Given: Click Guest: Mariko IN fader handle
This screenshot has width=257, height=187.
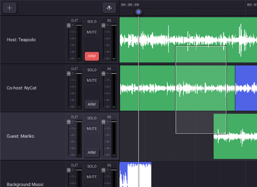Looking at the screenshot, I should point(103,122).
